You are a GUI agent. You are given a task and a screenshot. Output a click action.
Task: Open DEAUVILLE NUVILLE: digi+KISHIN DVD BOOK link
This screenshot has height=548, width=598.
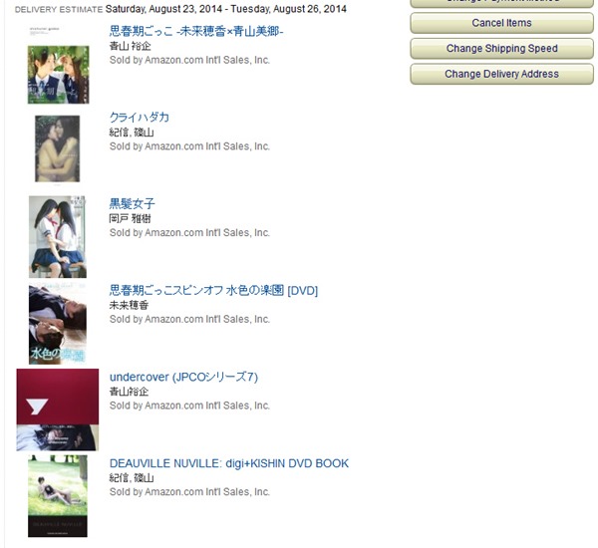229,463
